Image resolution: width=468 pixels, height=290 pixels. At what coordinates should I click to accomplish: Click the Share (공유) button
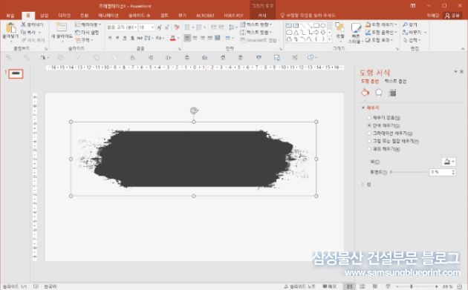(x=452, y=16)
